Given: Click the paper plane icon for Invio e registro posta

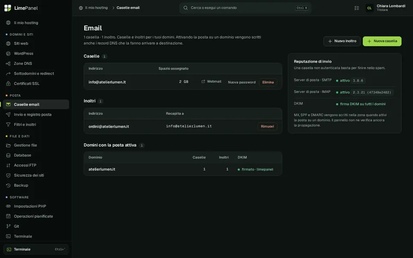Looking at the screenshot, I should coord(8,114).
